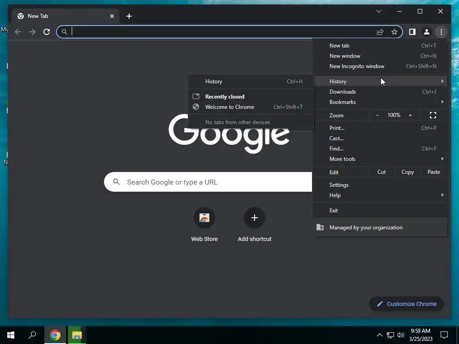
Task: Select New tab menu item
Action: pos(380,46)
